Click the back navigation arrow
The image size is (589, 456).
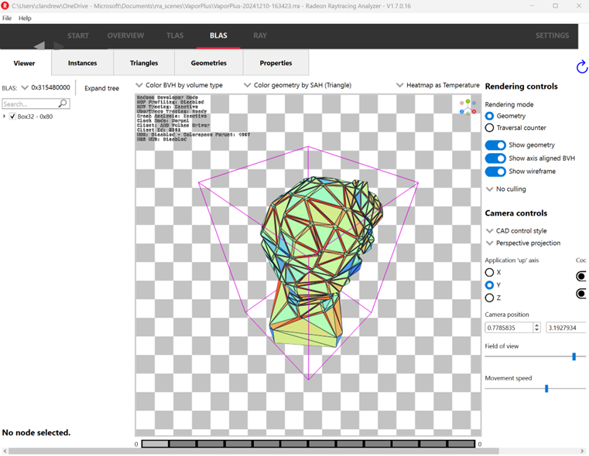pos(39,46)
